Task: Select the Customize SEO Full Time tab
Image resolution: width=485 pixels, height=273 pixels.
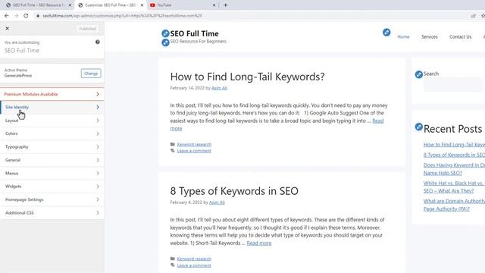Action: 111,5
